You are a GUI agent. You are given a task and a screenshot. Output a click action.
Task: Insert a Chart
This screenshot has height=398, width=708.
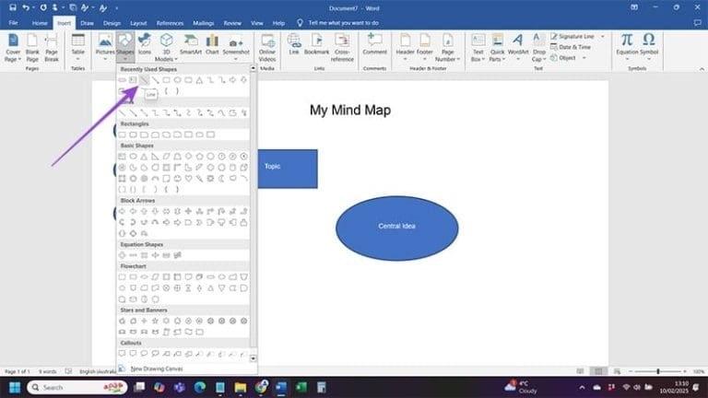(x=212, y=44)
